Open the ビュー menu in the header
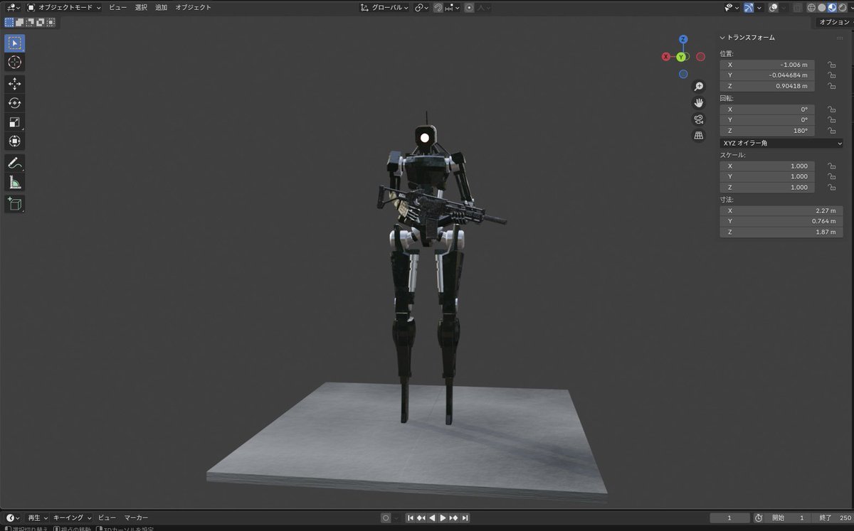This screenshot has height=531, width=854. click(118, 7)
